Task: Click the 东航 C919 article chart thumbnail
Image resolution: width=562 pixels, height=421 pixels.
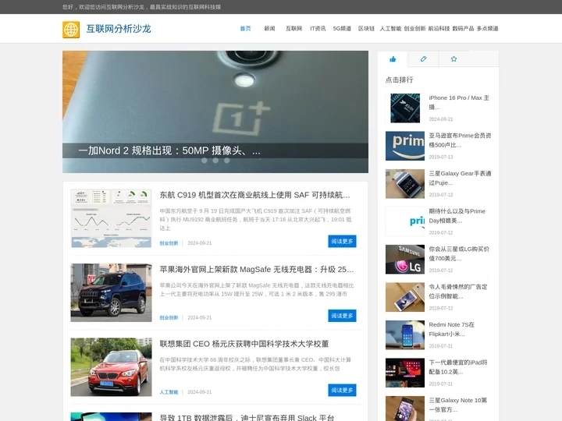Action: click(111, 218)
